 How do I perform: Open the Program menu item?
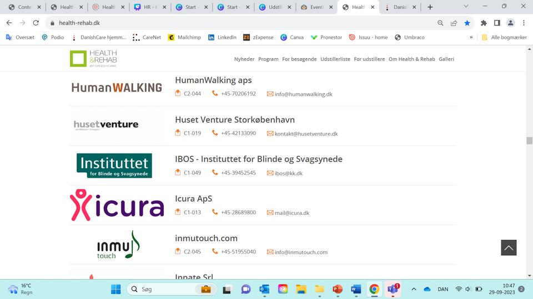[x=268, y=59]
